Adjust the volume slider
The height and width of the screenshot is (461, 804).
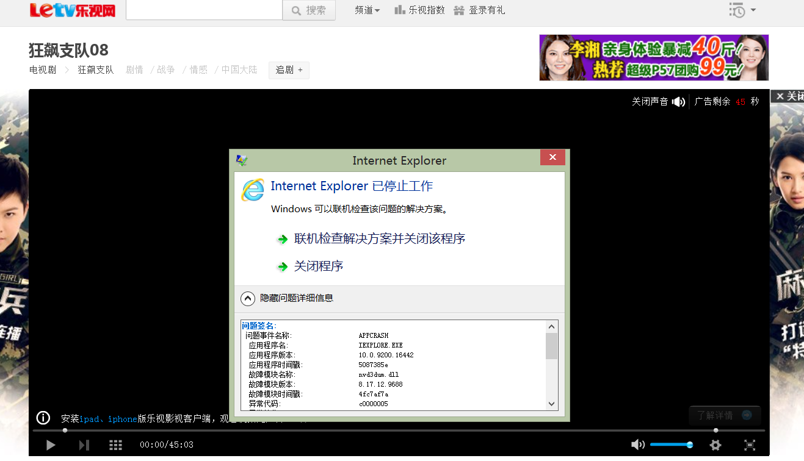point(671,445)
